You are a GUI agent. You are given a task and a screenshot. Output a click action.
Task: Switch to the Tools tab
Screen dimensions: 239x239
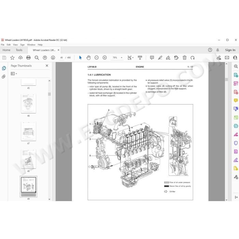pyautogui.click(x=19, y=50)
